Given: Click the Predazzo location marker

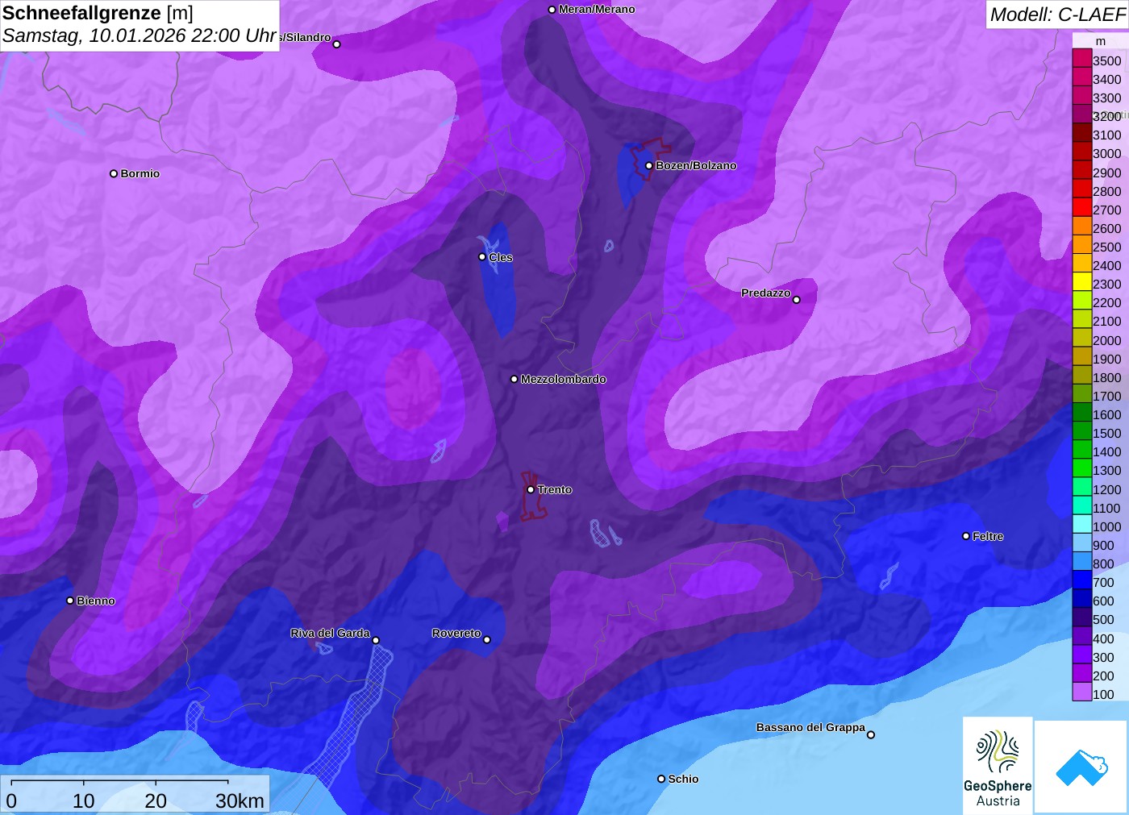Looking at the screenshot, I should point(797,300).
